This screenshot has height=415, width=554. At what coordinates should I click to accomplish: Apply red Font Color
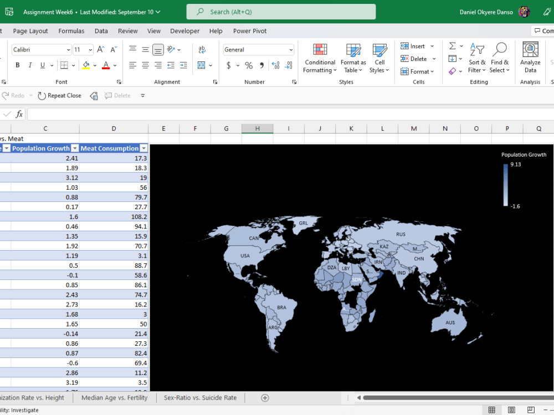click(x=106, y=65)
